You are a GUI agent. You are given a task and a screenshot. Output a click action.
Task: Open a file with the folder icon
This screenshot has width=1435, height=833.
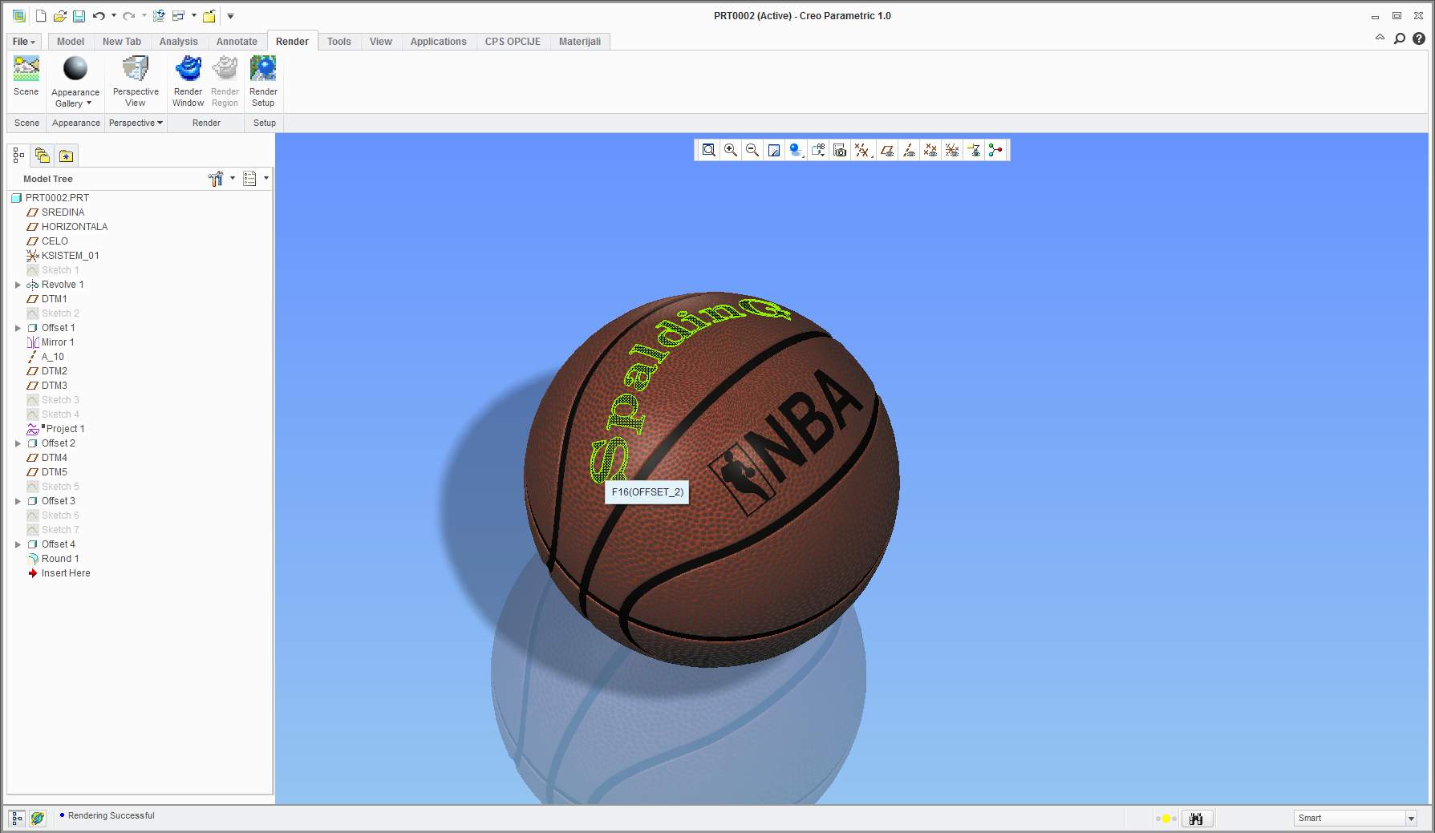59,16
